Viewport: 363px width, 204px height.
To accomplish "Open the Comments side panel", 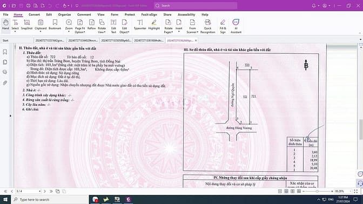I will [x=5, y=72].
